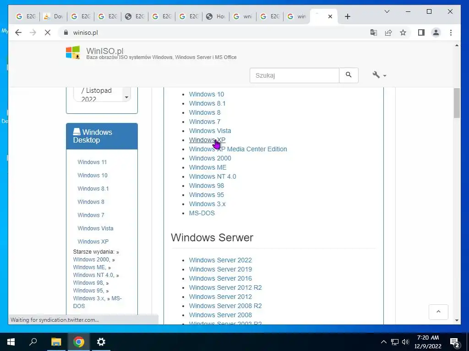Screen dimensions: 469x351
Task: Open the notification center
Action: pos(454,342)
